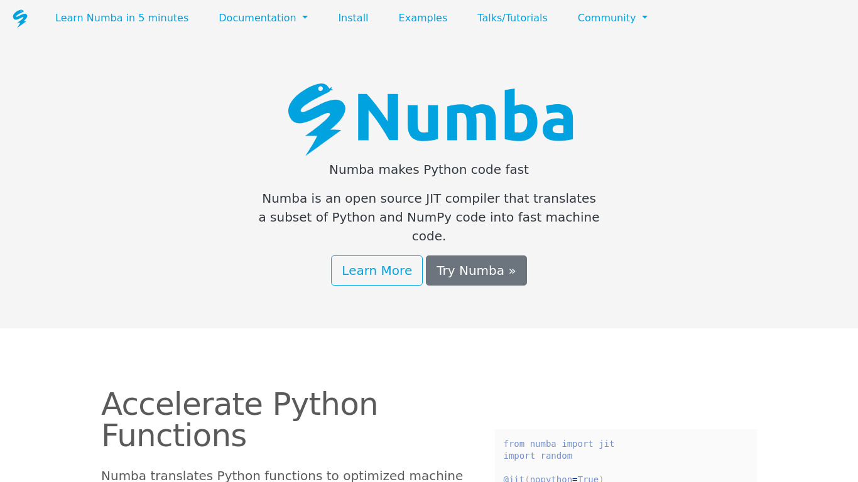Click the 'Numba is an open source JIT compiler' paragraph
The image size is (858, 482).
429,217
